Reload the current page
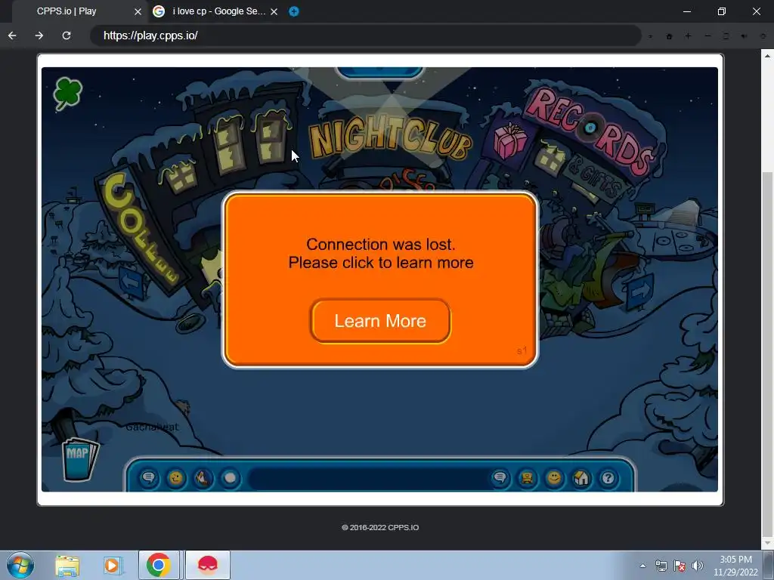The height and width of the screenshot is (580, 774). pos(67,35)
